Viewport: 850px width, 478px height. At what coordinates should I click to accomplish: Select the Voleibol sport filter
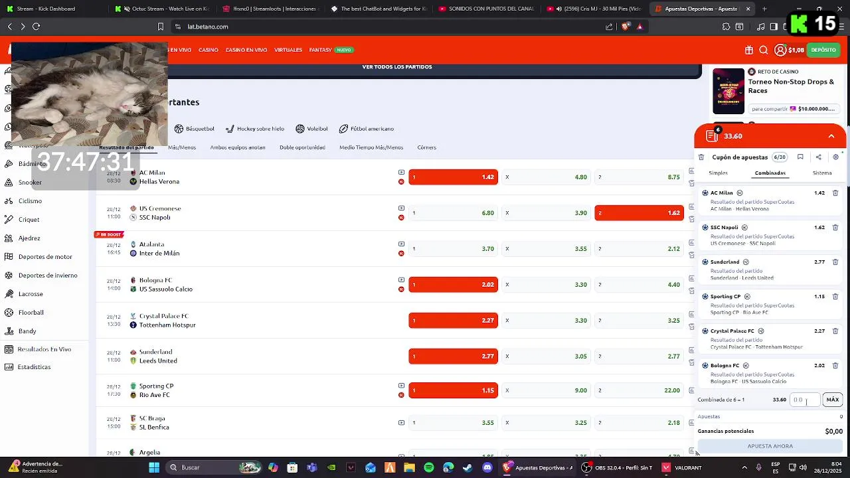311,129
